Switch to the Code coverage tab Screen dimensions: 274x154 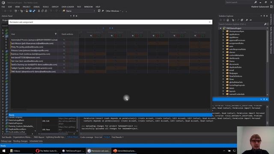pyautogui.click(x=86, y=137)
